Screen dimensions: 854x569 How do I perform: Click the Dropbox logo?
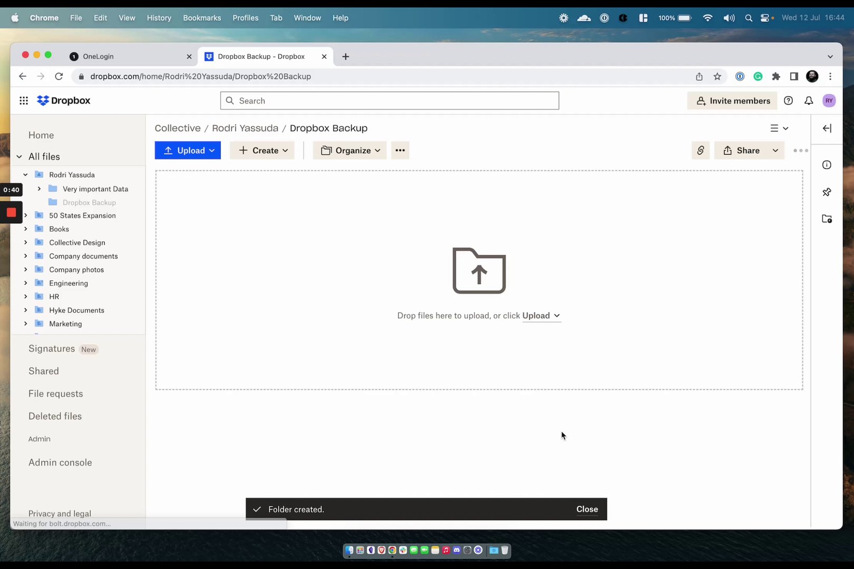[x=63, y=100]
